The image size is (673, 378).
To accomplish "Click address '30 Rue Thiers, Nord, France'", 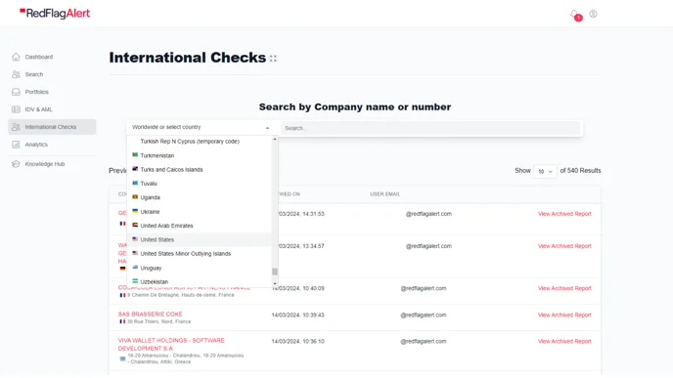I will tap(158, 321).
